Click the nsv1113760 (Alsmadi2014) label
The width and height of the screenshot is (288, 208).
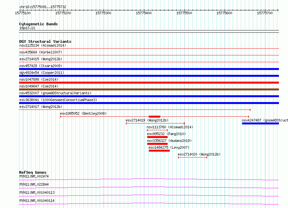[x=170, y=127]
